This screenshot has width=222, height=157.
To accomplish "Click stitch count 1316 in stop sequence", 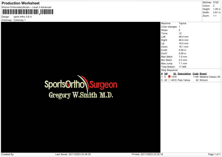I will 174,77.
